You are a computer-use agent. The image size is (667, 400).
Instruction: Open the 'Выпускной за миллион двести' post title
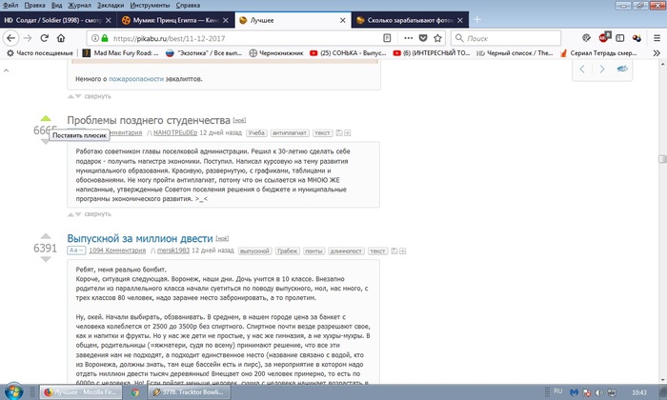pos(139,237)
